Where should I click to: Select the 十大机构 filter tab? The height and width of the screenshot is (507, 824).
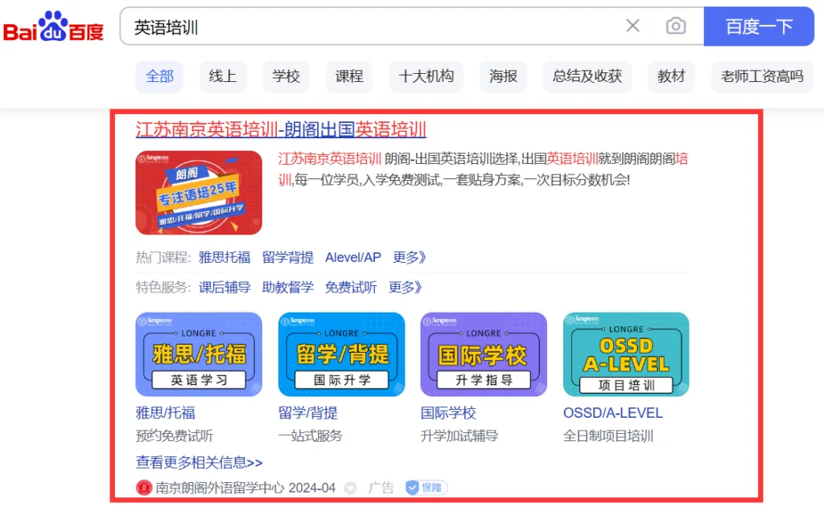click(x=426, y=76)
